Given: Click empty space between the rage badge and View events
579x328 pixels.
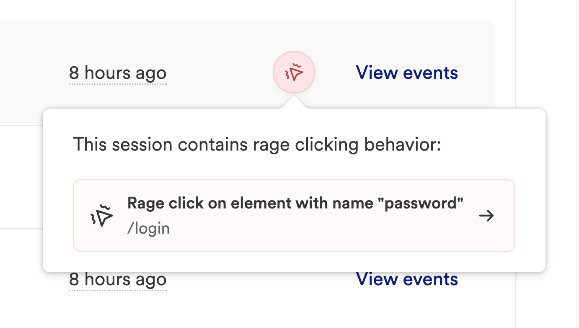Looking at the screenshot, I should coord(335,73).
